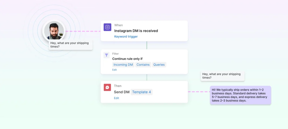288x129 pixels.
Task: Click the "Instagram DM is received" title
Action: tap(136, 31)
